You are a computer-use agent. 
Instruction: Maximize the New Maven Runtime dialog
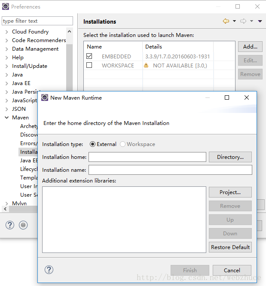click(x=227, y=97)
